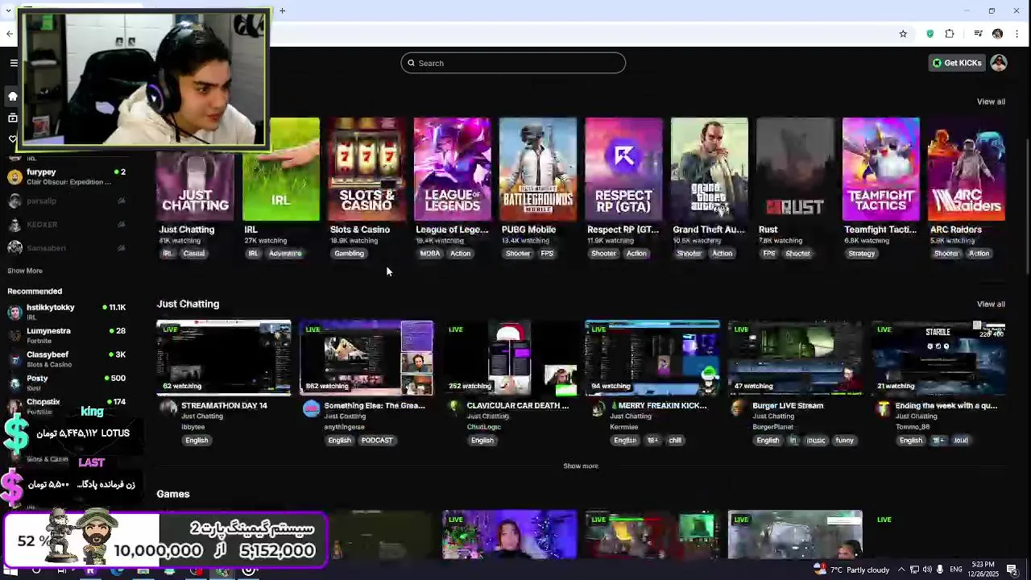
Task: Open the ARC Raiders category card
Action: click(967, 169)
